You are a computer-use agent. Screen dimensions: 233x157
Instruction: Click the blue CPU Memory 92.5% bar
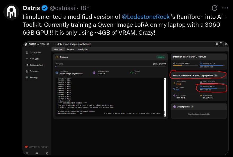(212, 65)
